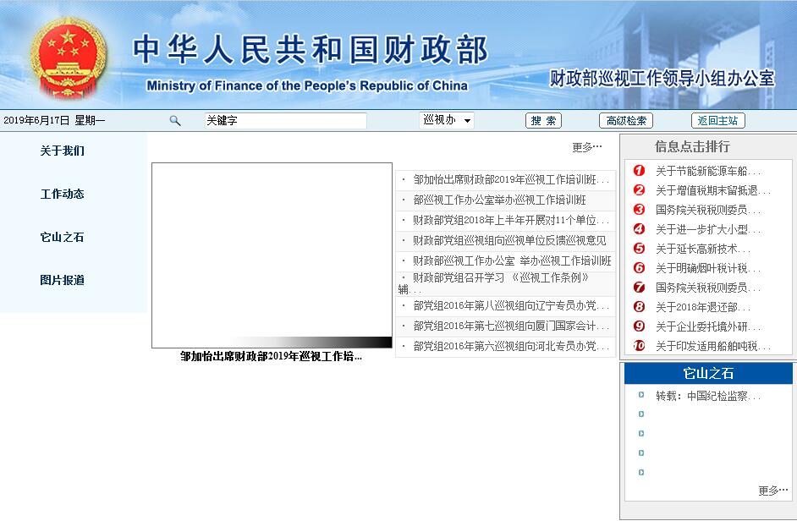Click ranking number 8 badge
797x521 pixels.
coord(639,307)
